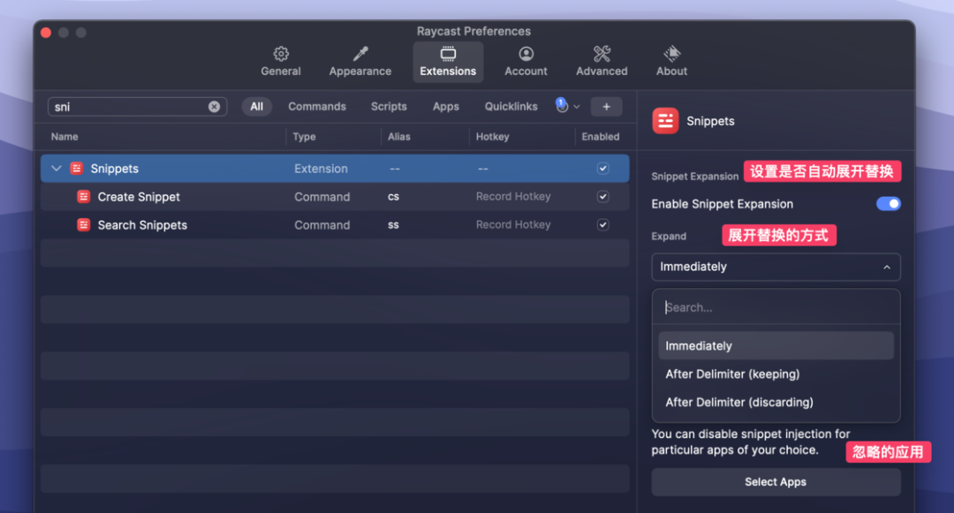
Task: Toggle Create Snippet enabled checkbox
Action: click(x=603, y=196)
